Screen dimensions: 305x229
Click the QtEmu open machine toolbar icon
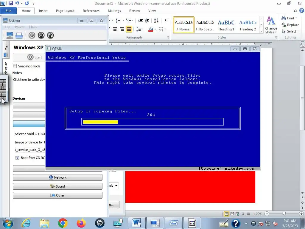point(19,35)
